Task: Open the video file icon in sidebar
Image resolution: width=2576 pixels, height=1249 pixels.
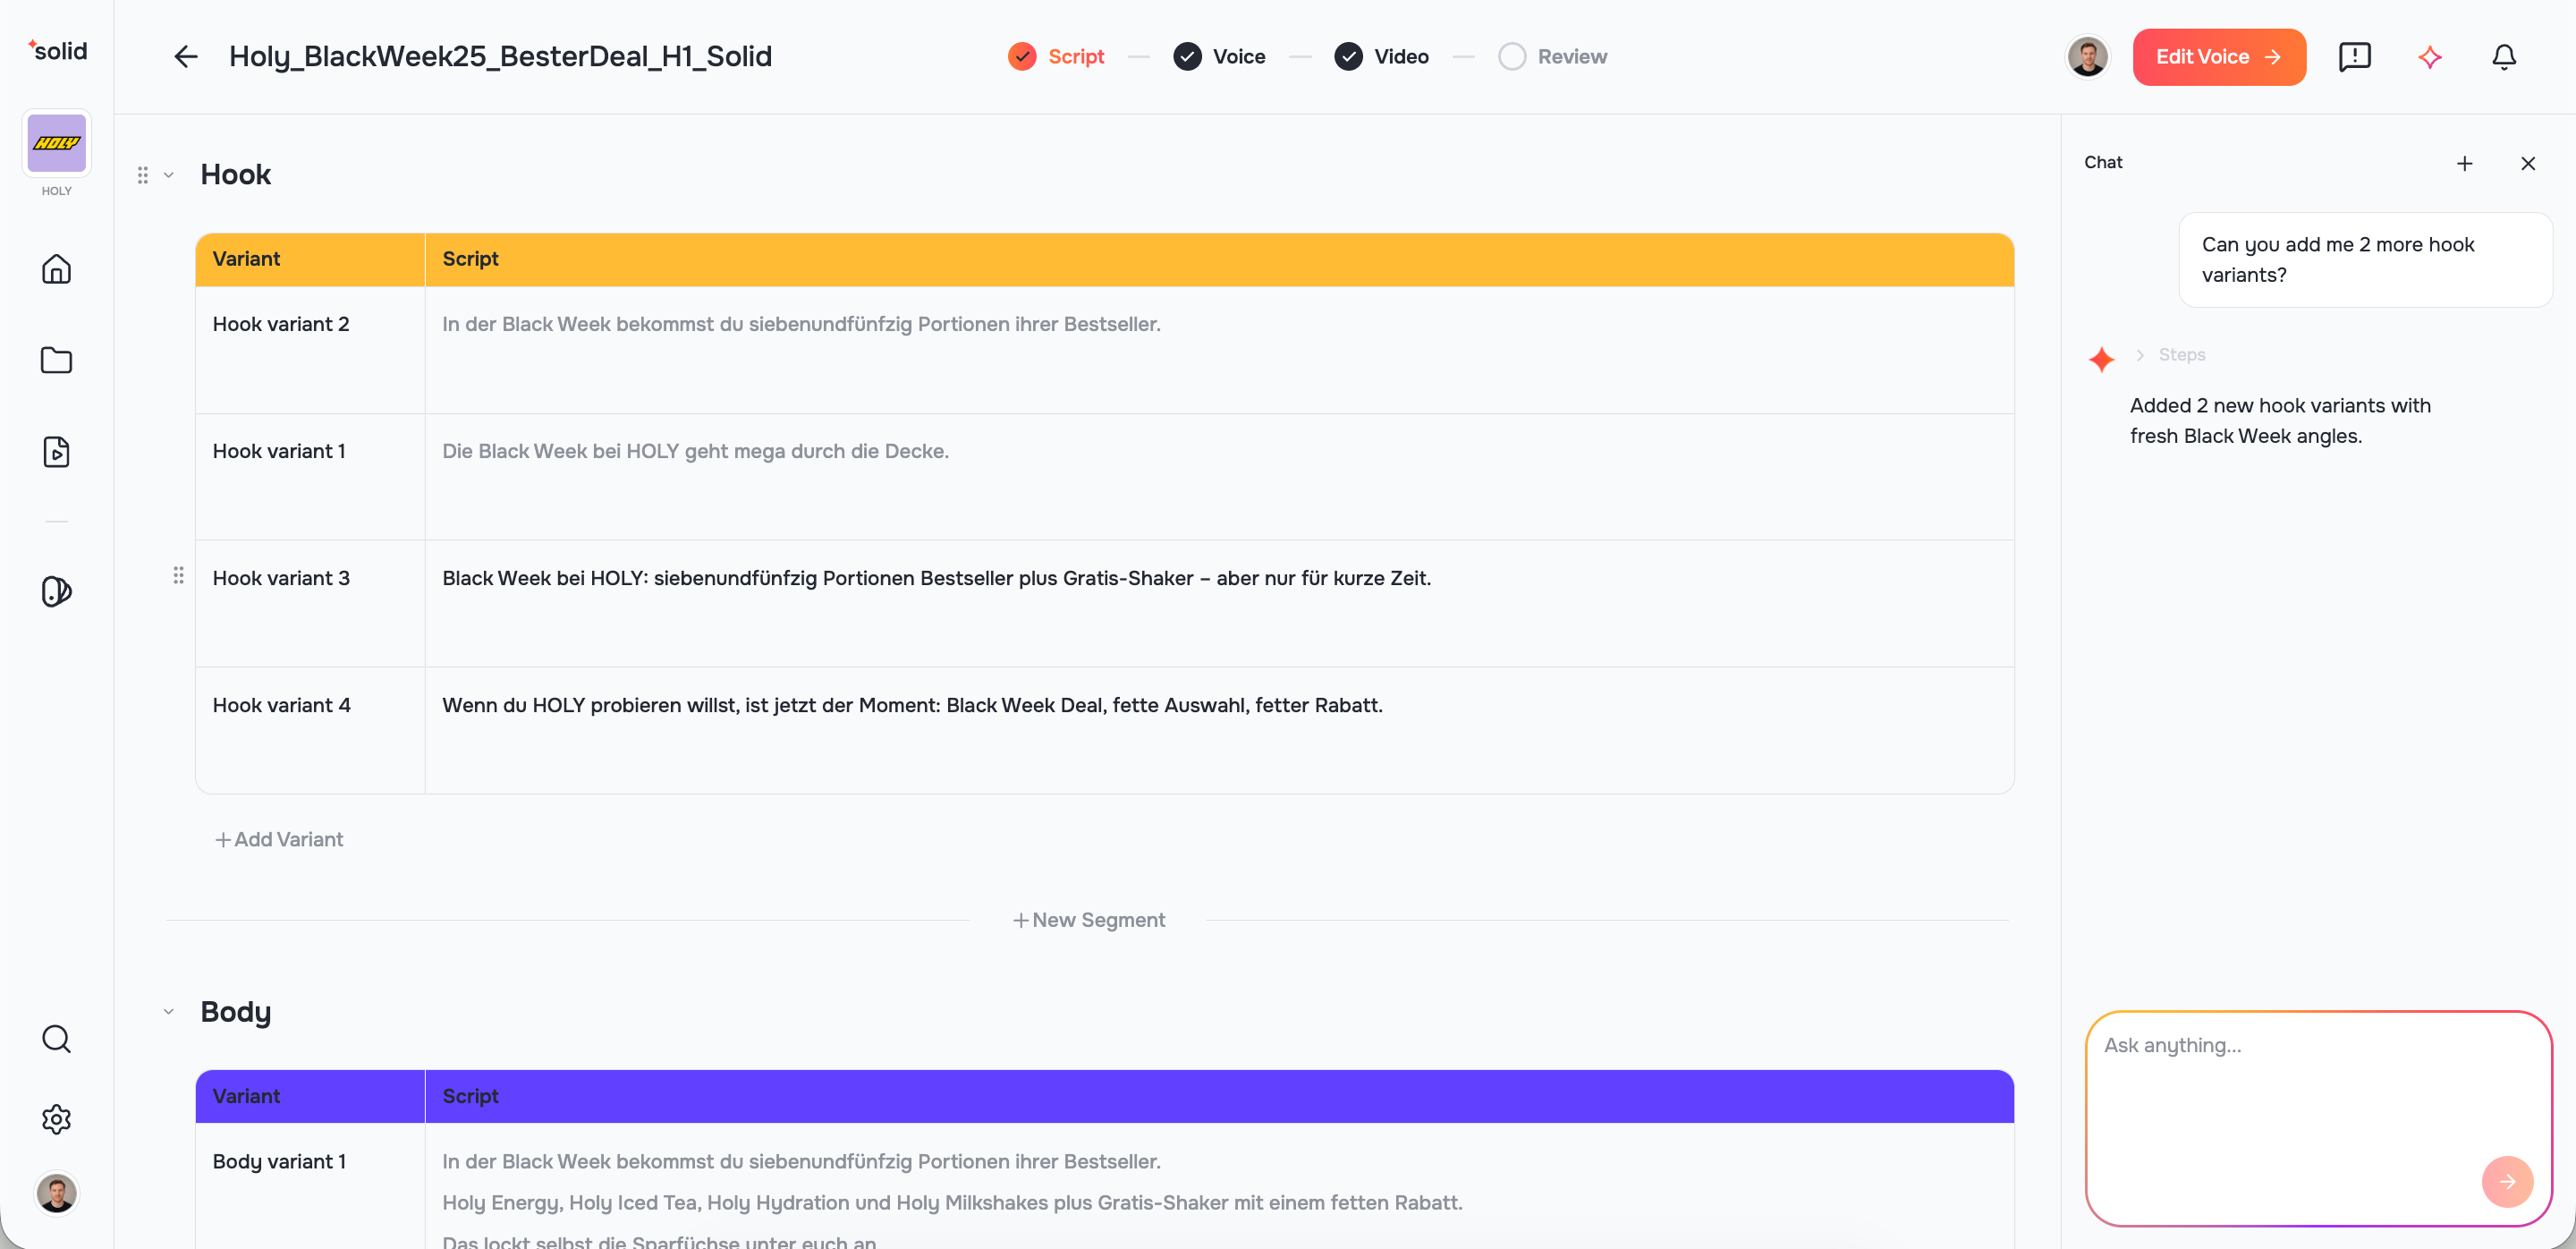Action: coord(57,451)
